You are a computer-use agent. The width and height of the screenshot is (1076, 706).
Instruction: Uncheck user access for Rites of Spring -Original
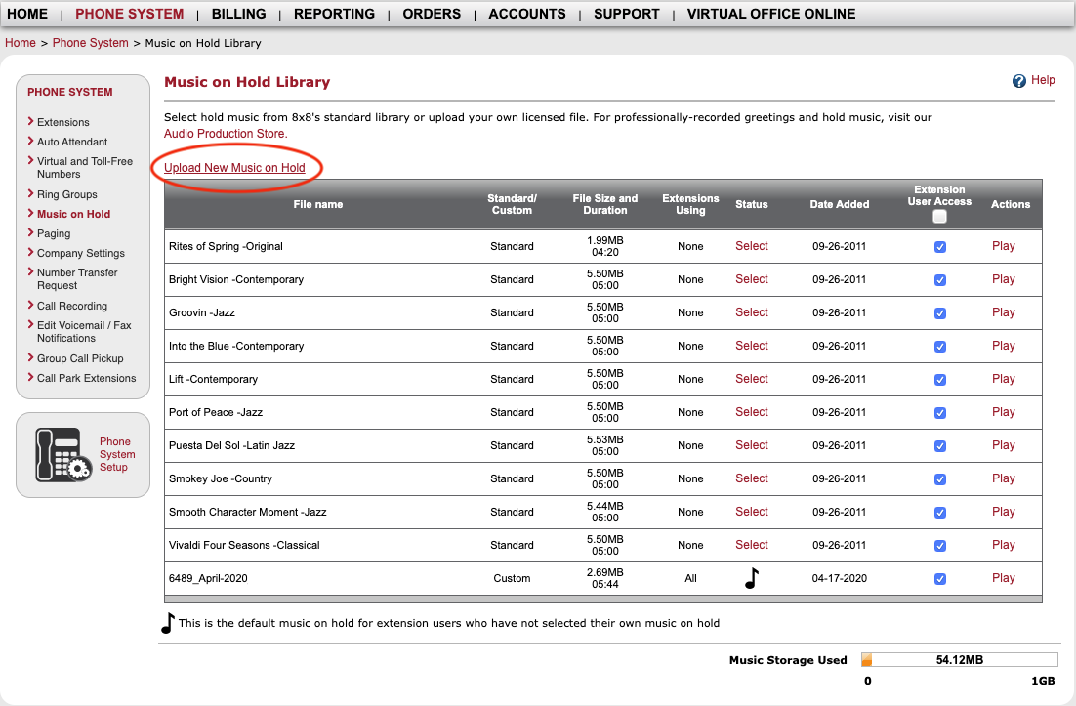point(940,247)
